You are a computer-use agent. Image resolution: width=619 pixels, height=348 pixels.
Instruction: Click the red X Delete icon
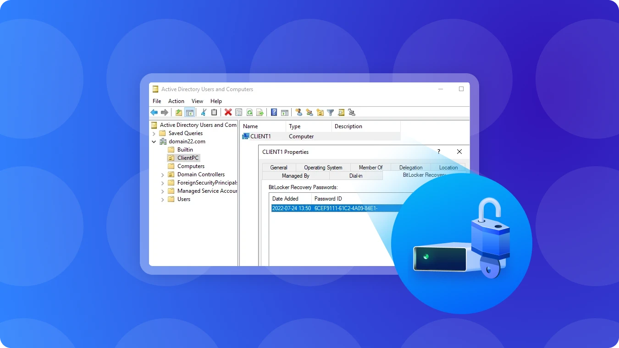point(228,112)
